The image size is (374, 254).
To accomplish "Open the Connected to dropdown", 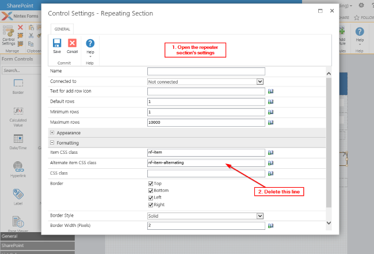I will pos(260,82).
